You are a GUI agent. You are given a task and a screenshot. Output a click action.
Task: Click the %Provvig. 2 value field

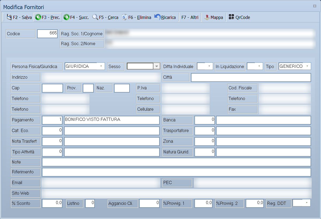tap(255, 203)
